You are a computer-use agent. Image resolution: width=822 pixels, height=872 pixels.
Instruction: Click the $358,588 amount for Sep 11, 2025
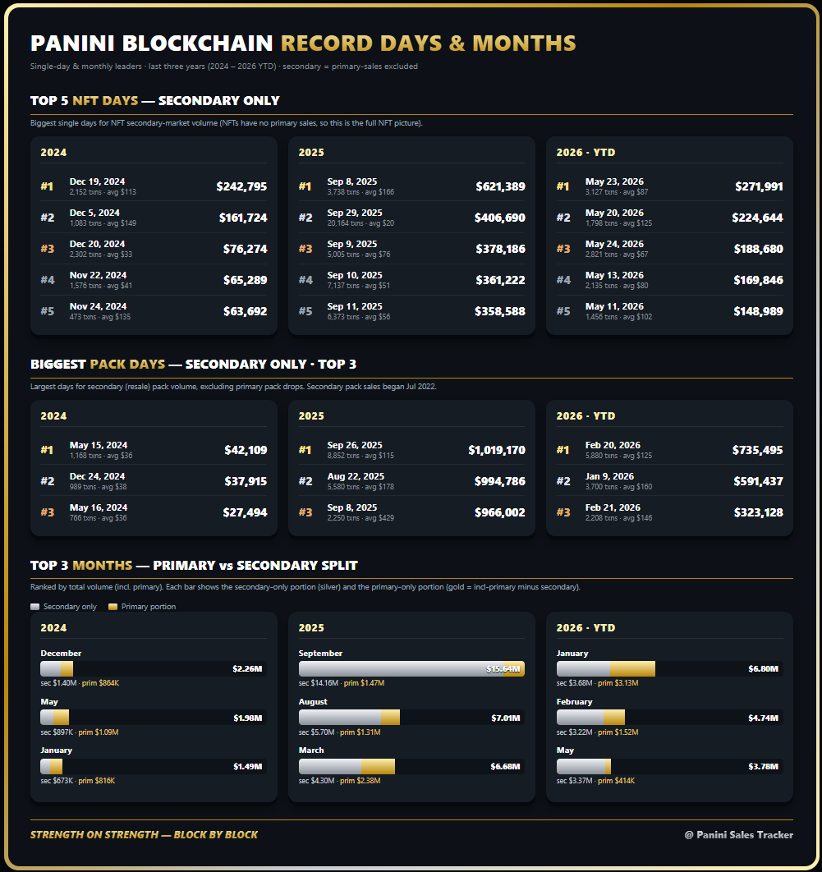[x=499, y=311]
